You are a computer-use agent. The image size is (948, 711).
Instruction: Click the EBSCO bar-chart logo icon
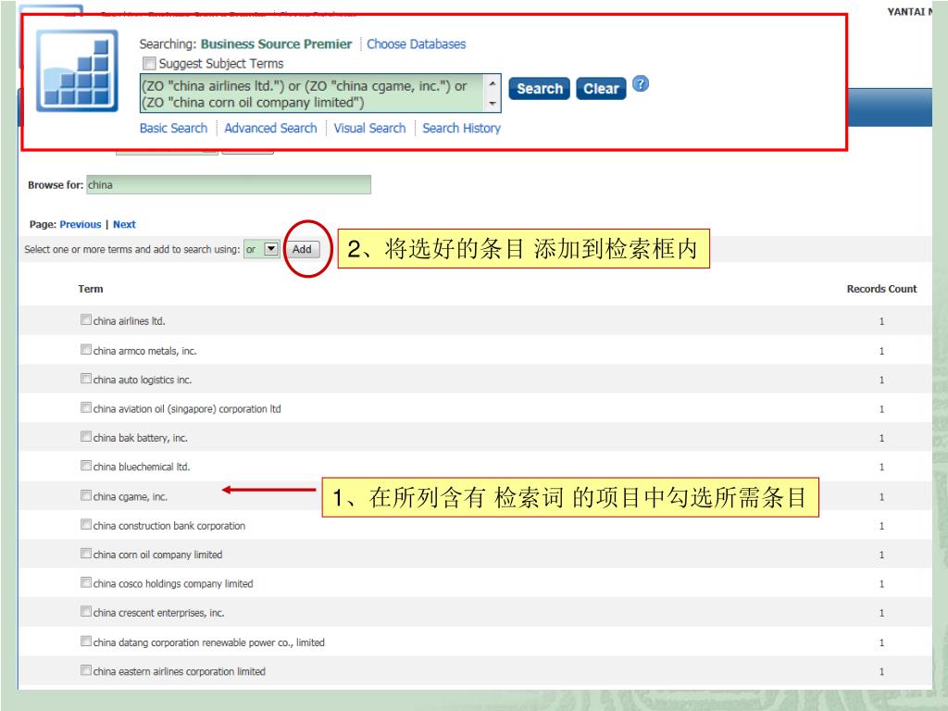pyautogui.click(x=77, y=71)
